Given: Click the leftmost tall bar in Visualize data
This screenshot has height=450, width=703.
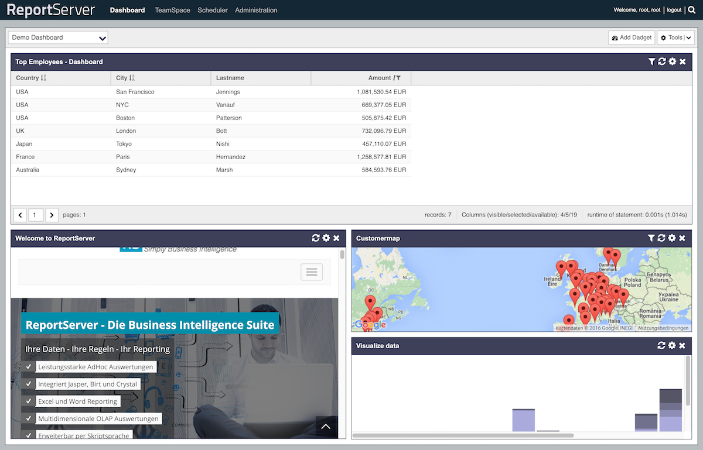Looking at the screenshot, I should (x=524, y=420).
